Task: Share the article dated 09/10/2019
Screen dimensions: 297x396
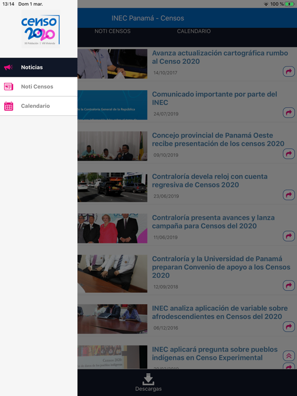Action: point(289,154)
